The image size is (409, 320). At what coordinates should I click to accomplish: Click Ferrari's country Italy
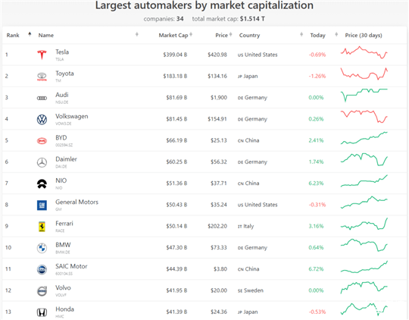(x=245, y=226)
